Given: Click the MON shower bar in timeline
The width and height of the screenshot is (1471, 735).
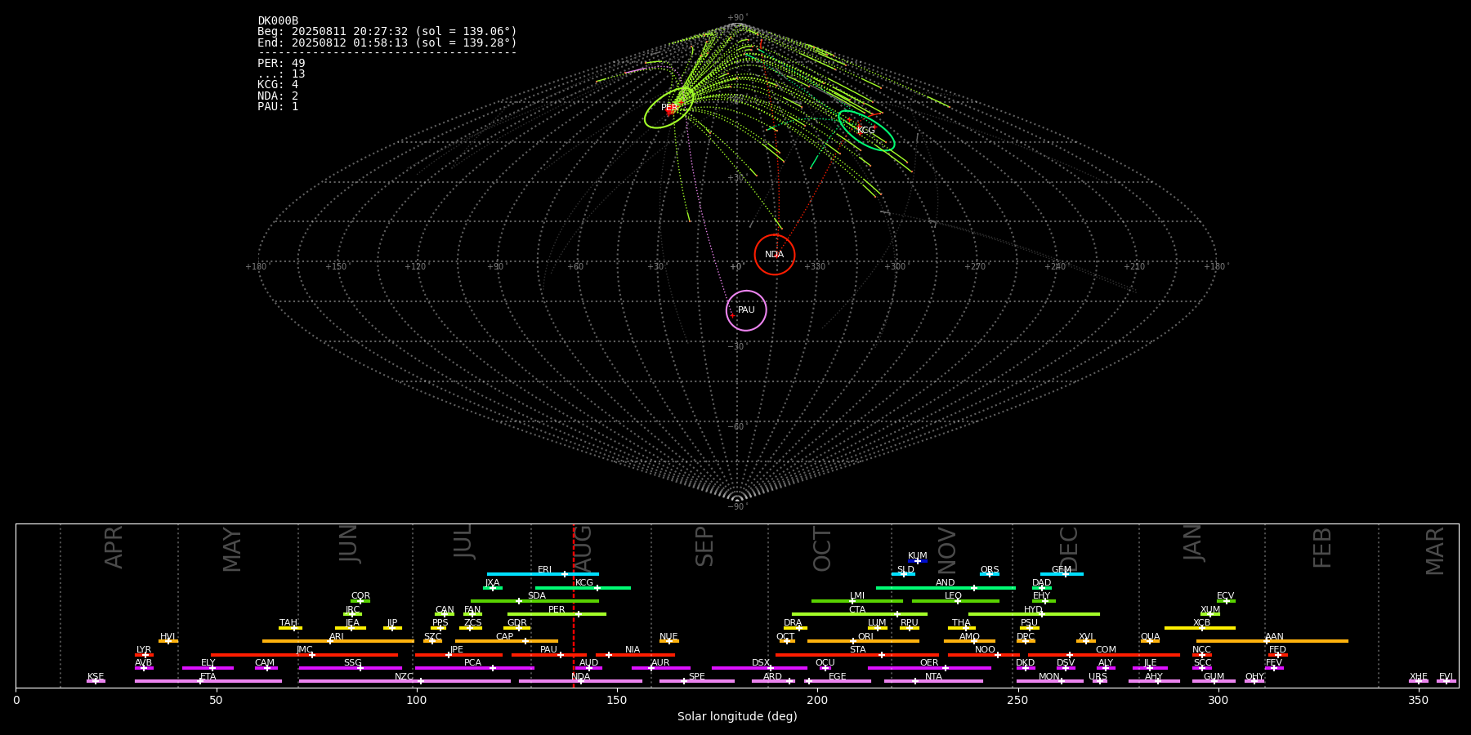Looking at the screenshot, I should tap(1049, 681).
